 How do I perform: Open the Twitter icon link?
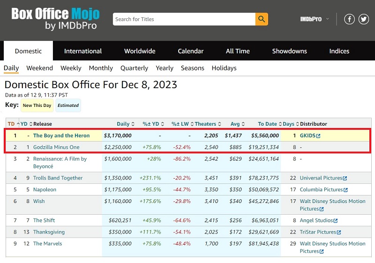click(364, 19)
